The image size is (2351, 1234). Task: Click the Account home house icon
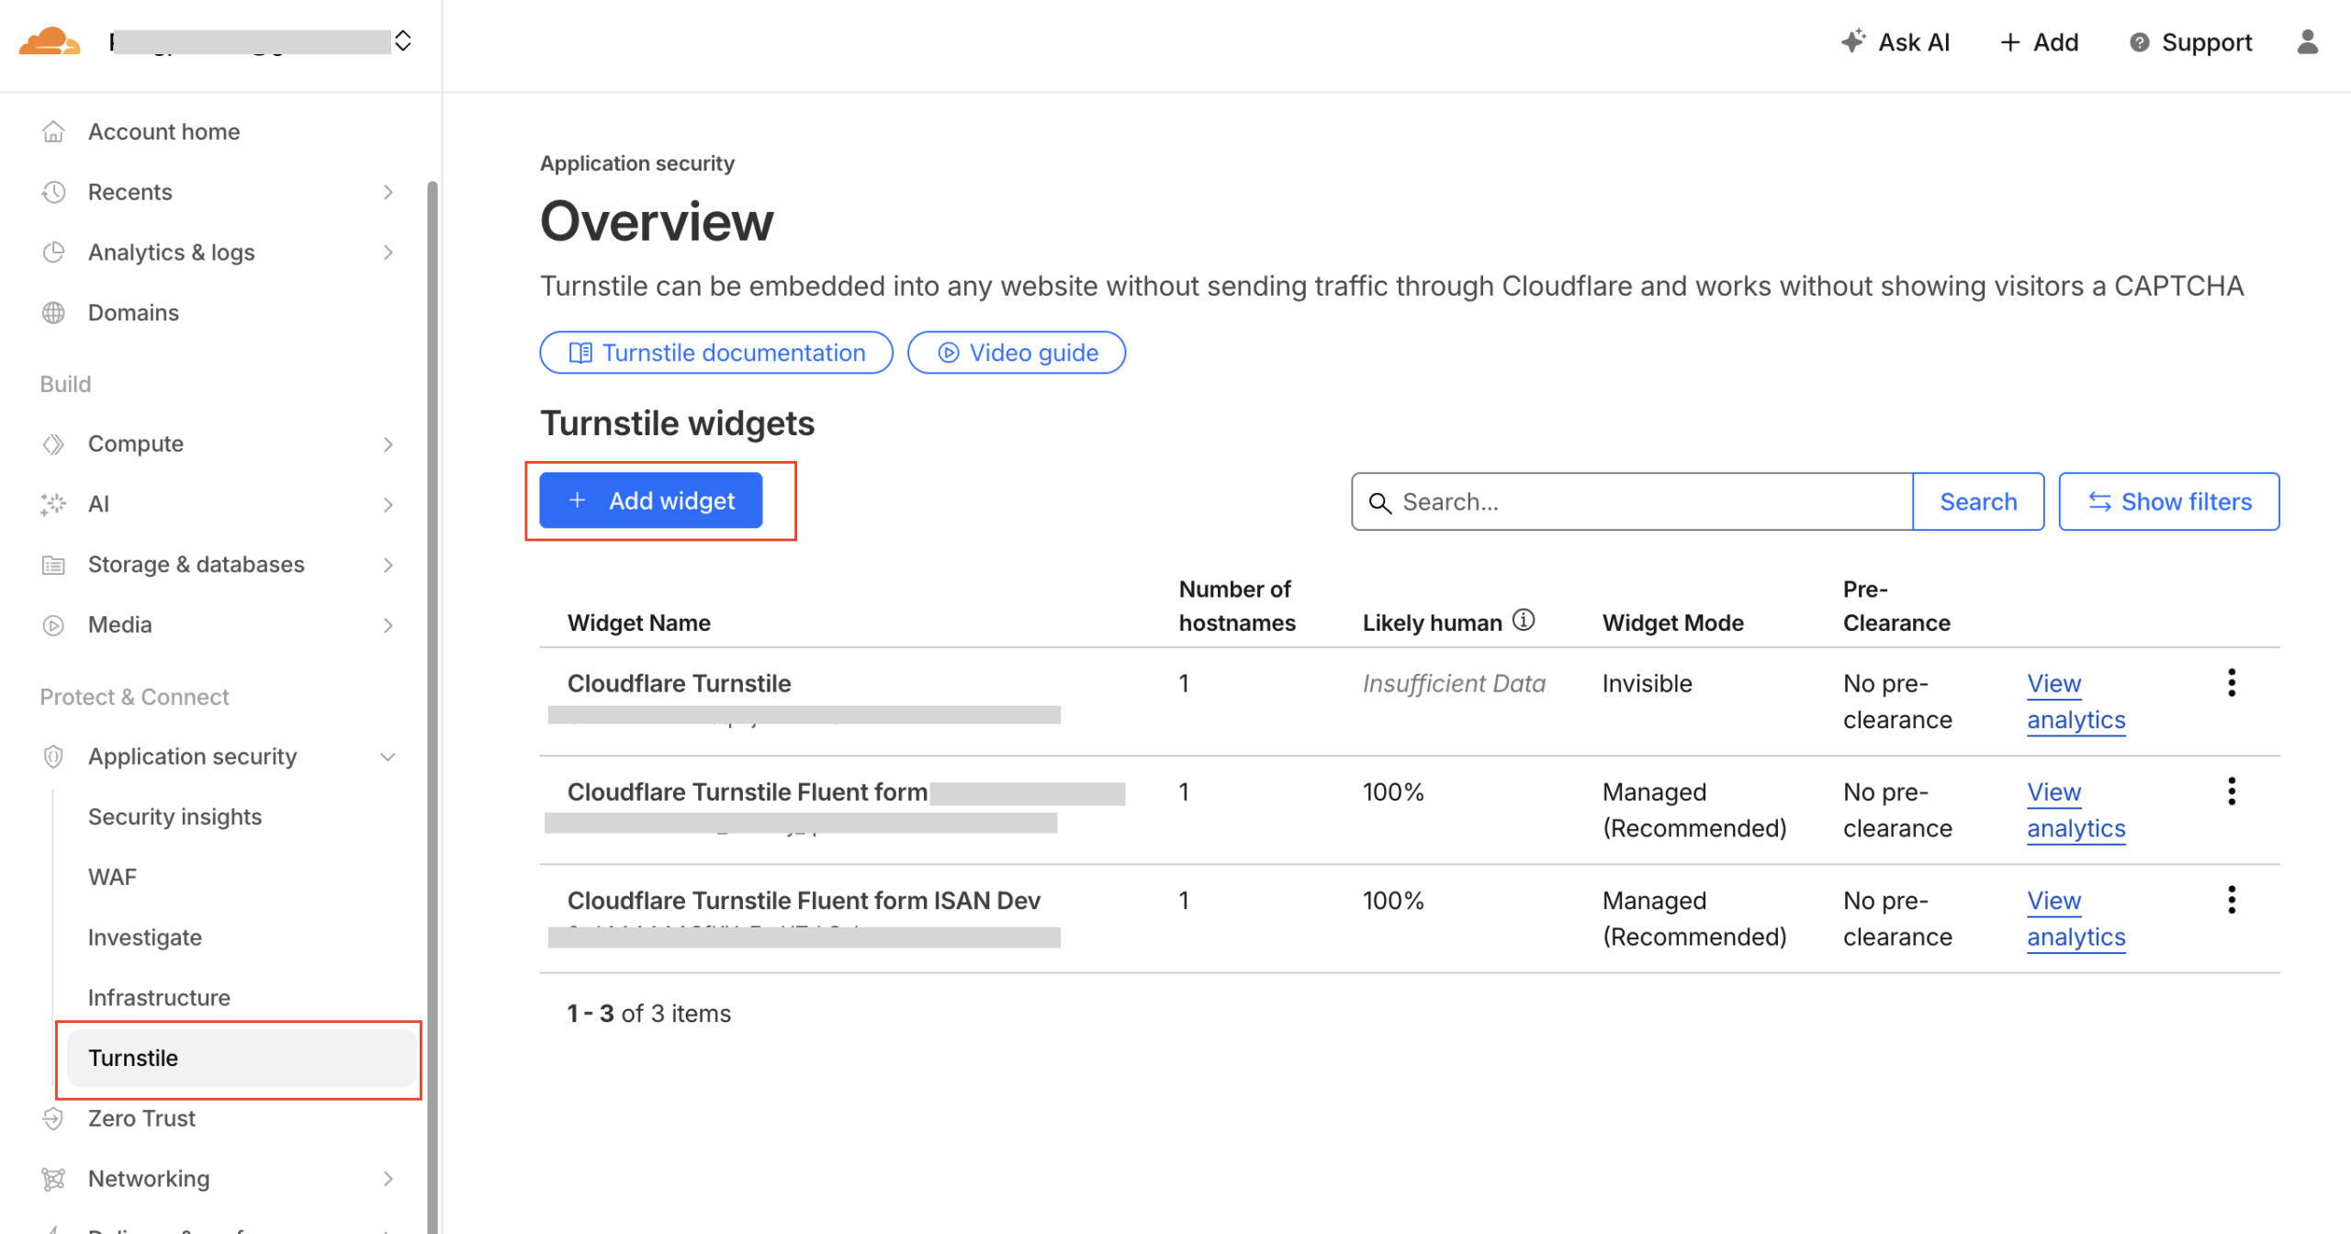[x=53, y=131]
